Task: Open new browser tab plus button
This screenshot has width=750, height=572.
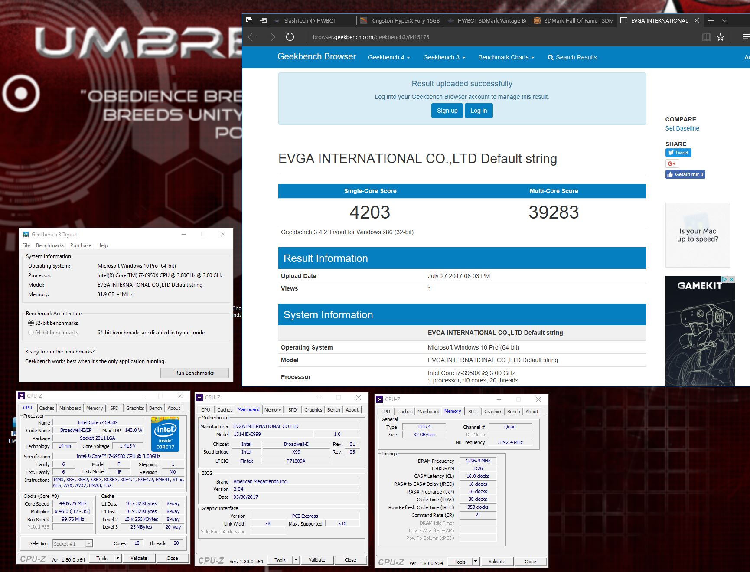Action: [x=711, y=20]
